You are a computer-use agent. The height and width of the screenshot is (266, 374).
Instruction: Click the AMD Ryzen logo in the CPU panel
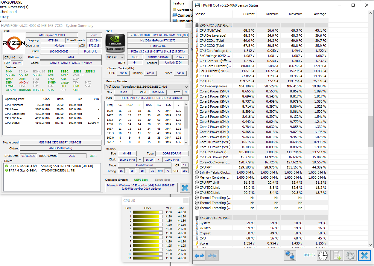tap(13, 43)
